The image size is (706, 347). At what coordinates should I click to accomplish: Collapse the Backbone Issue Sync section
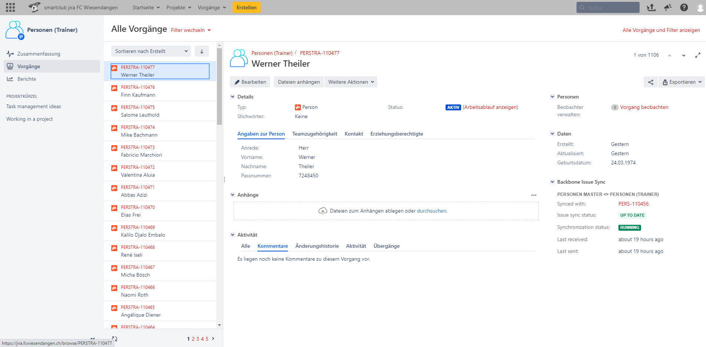tap(552, 182)
